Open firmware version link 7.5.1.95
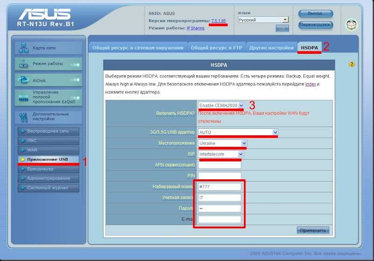This screenshot has width=374, height=261. click(x=218, y=21)
